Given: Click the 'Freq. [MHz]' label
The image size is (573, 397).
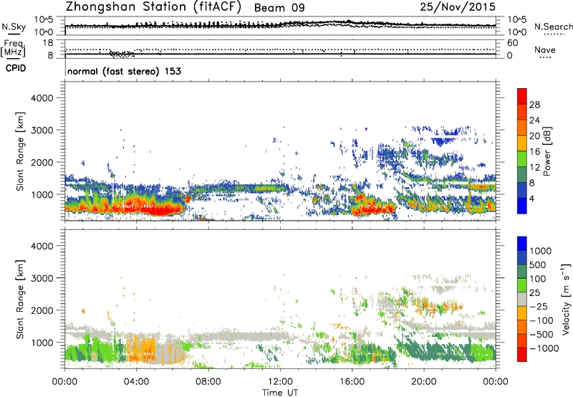Looking at the screenshot, I should pyautogui.click(x=13, y=49).
